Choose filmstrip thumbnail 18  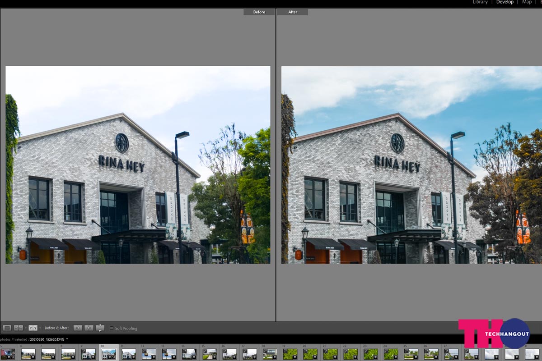click(270, 354)
